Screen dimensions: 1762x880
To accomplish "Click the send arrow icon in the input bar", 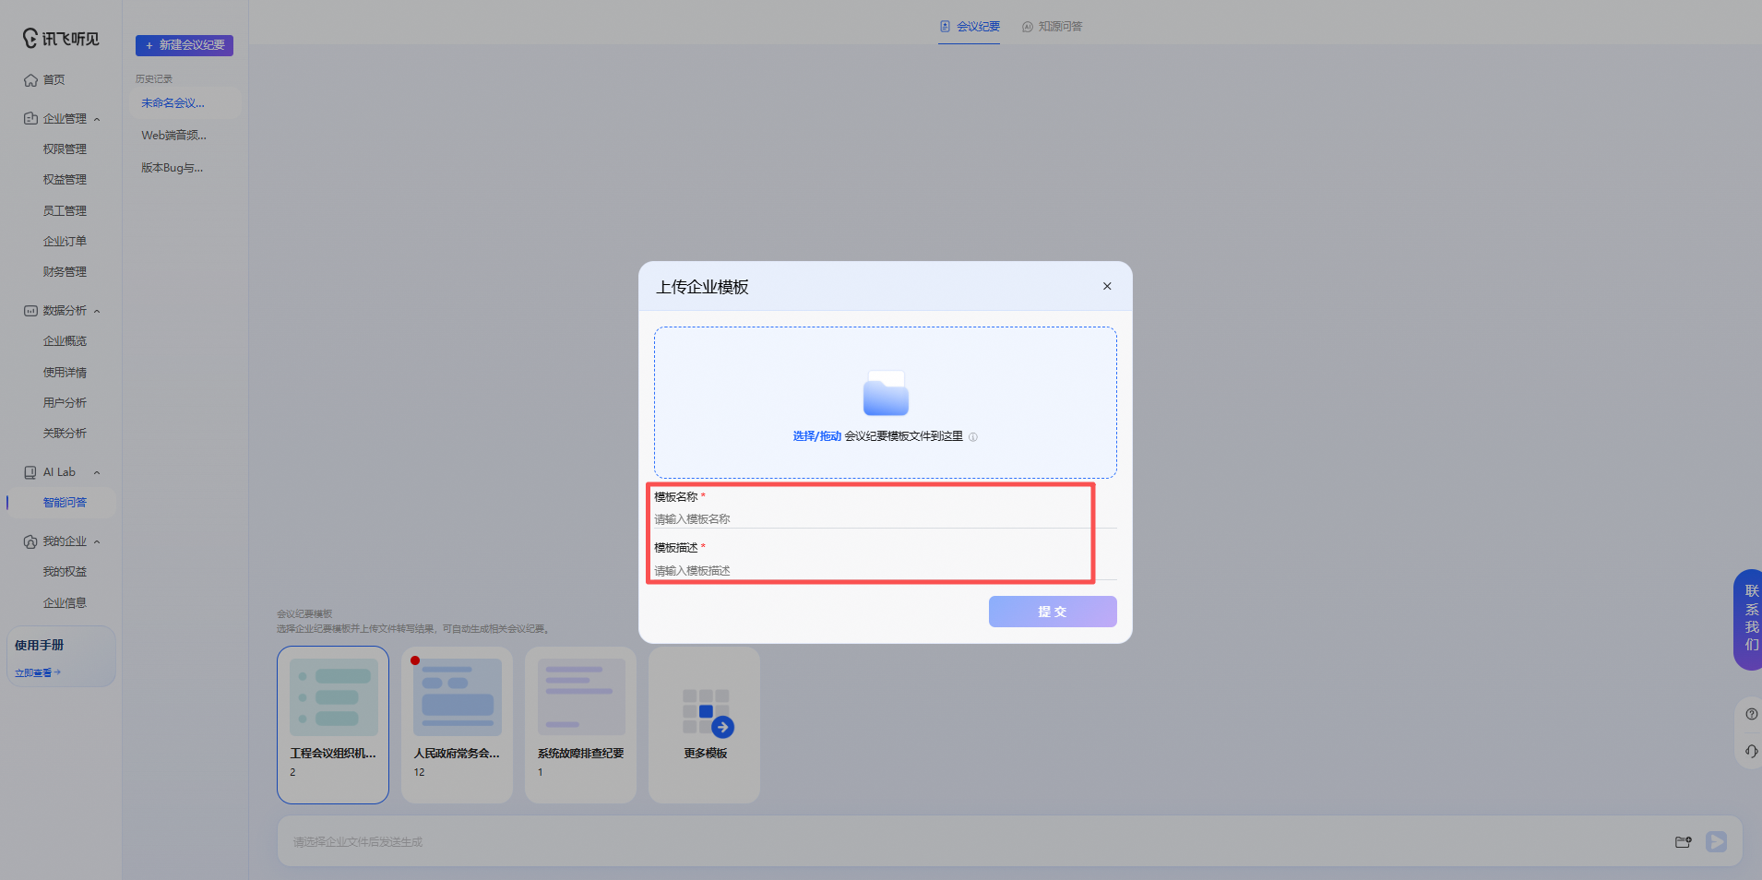I will click(x=1716, y=841).
